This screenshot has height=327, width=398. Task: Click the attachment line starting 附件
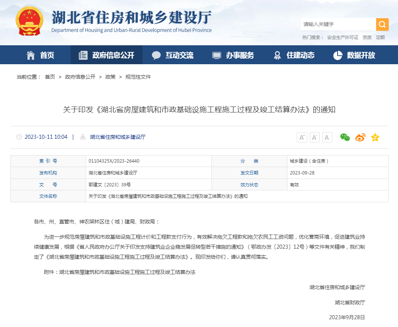pos(119,272)
